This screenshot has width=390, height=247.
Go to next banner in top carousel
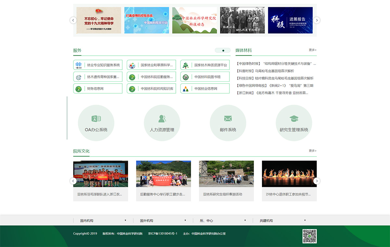[317, 20]
